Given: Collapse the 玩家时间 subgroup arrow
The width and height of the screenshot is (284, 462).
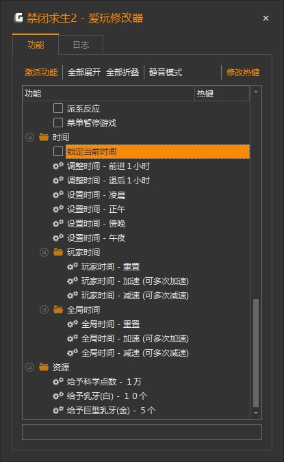Looking at the screenshot, I should coord(44,252).
